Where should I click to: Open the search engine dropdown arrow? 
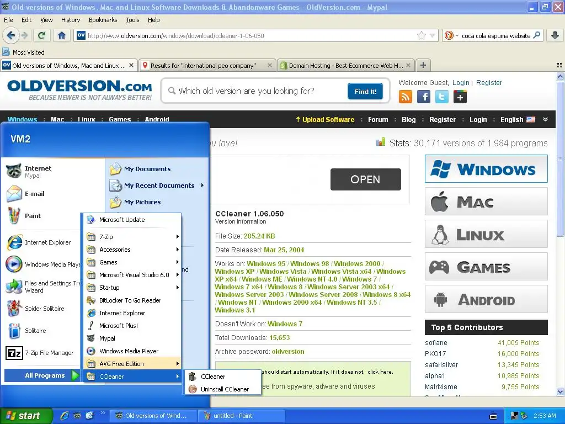click(x=457, y=36)
